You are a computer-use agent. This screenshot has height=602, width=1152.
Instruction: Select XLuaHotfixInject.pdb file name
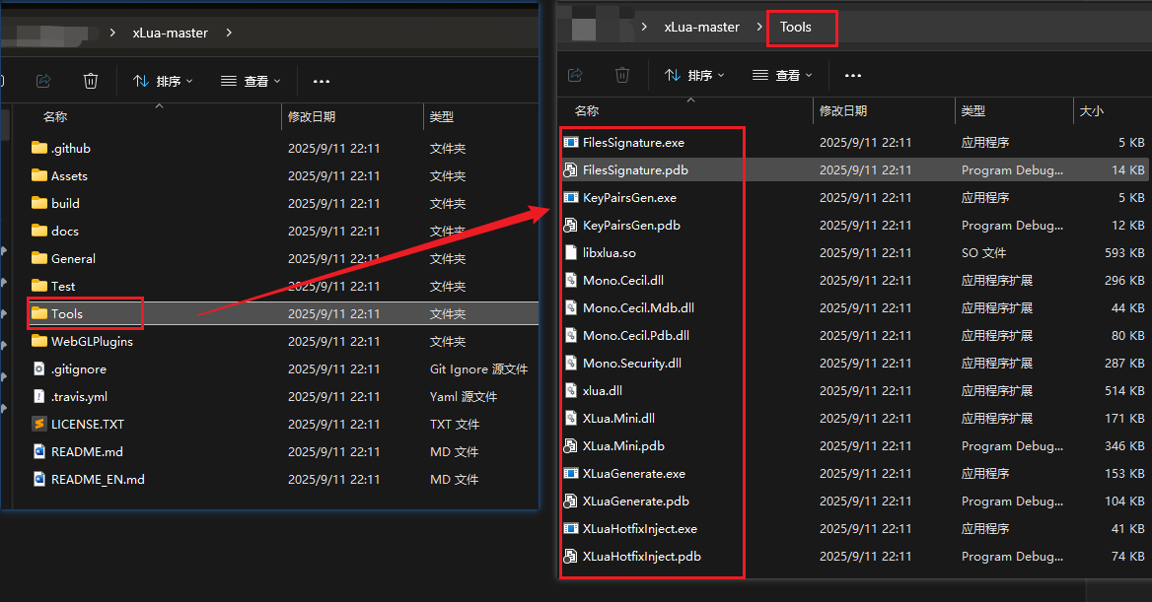tap(642, 557)
